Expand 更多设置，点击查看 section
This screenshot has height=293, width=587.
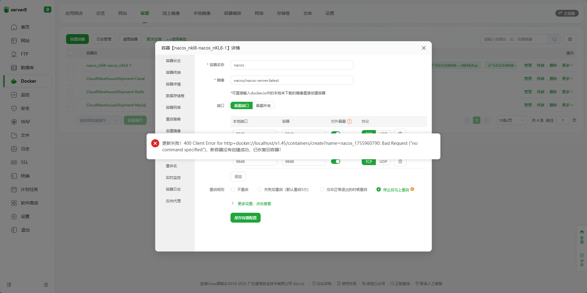click(254, 204)
